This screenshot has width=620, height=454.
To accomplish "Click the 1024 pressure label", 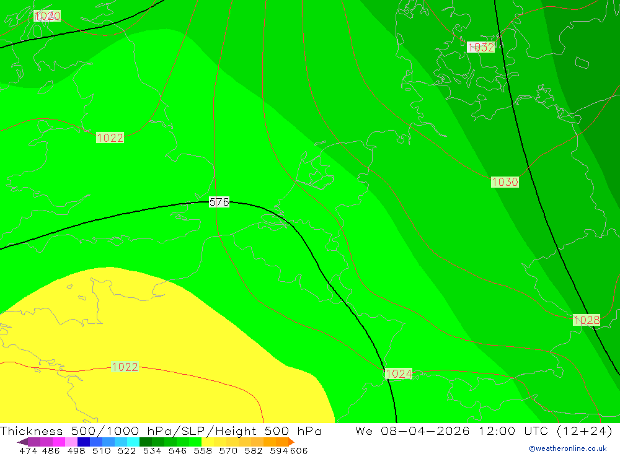I will pyautogui.click(x=399, y=373).
